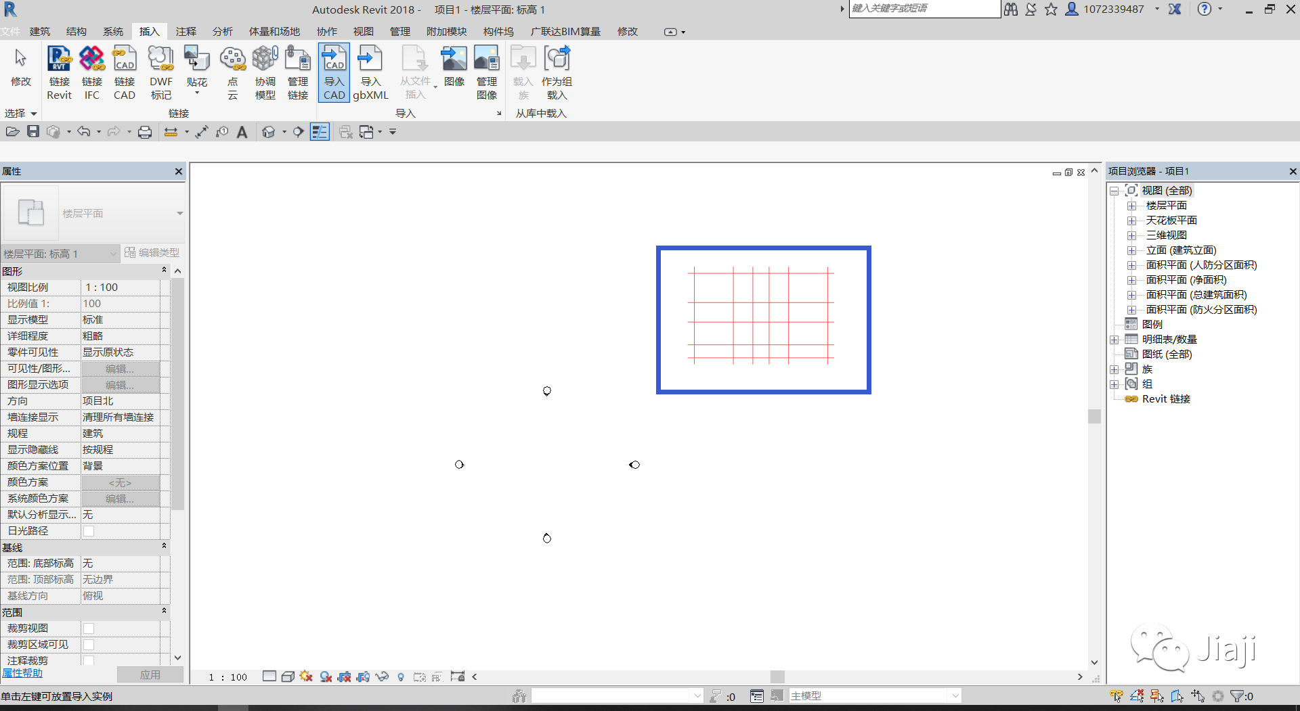Choose the 链接 CAD ribbon tool
Viewport: 1300px width, 711px height.
point(125,73)
